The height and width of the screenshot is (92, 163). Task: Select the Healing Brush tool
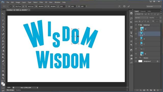tap(3, 34)
